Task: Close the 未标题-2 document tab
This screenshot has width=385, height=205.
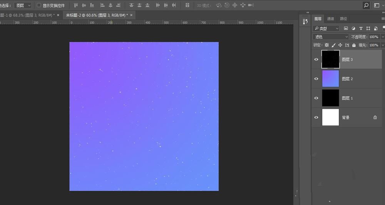Action: tap(131, 15)
